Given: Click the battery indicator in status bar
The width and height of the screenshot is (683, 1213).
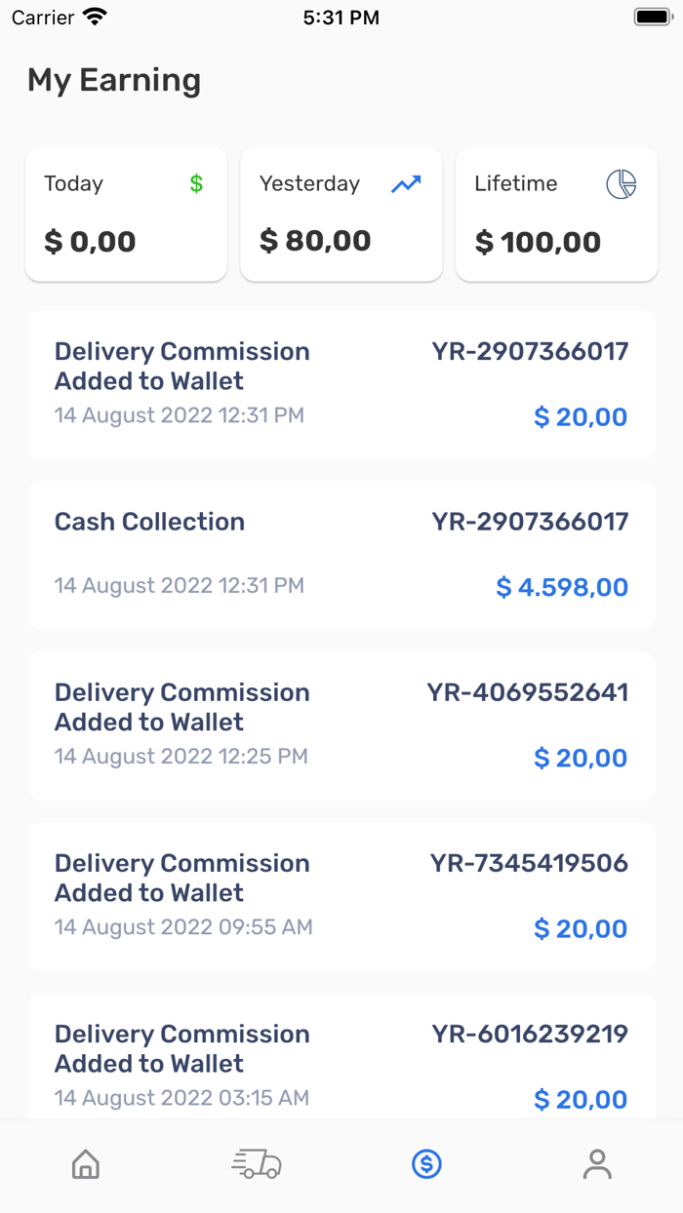Looking at the screenshot, I should [652, 16].
